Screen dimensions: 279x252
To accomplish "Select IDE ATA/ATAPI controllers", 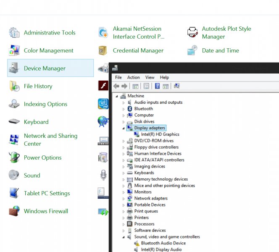I will (x=159, y=160).
